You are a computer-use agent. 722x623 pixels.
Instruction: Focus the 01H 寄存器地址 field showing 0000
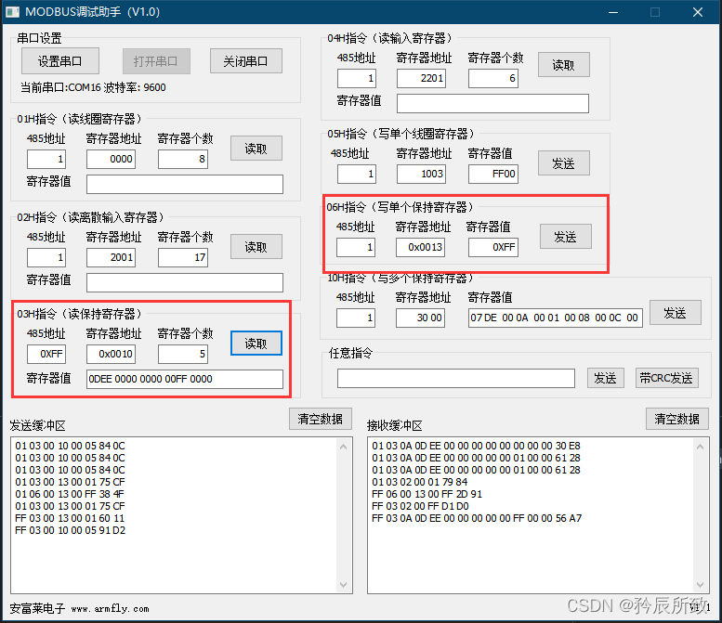(x=111, y=159)
